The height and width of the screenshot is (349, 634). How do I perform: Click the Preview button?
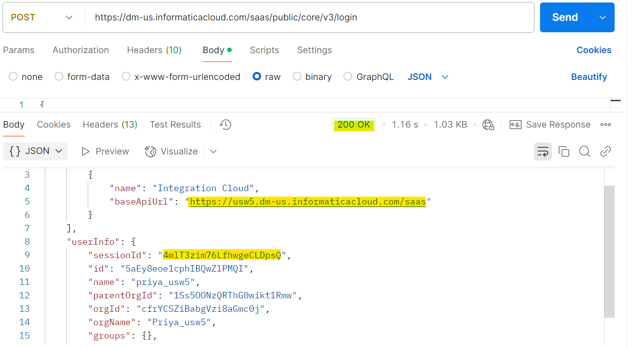(105, 151)
